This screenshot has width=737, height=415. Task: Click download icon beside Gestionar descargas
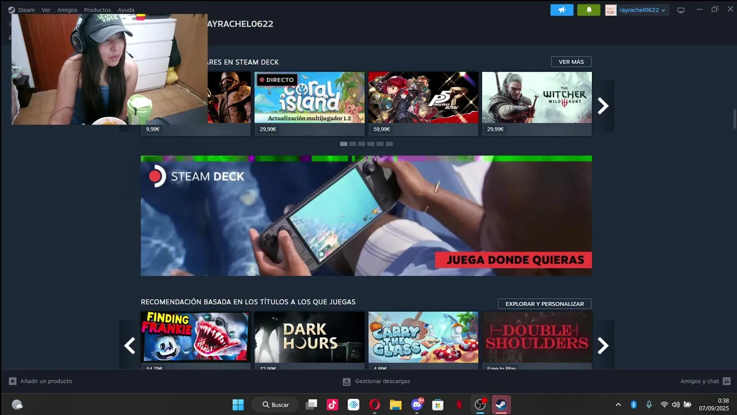347,382
